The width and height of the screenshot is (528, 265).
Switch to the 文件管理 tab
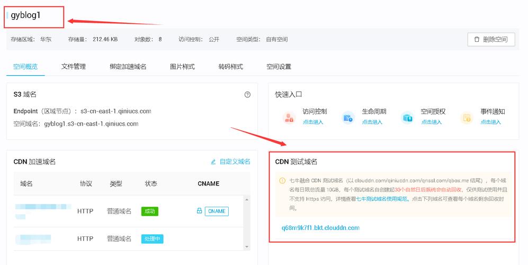(x=74, y=67)
